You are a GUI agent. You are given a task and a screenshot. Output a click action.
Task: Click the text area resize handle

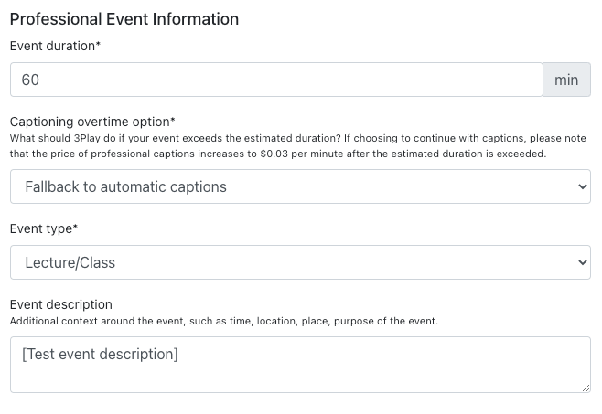pos(586,387)
